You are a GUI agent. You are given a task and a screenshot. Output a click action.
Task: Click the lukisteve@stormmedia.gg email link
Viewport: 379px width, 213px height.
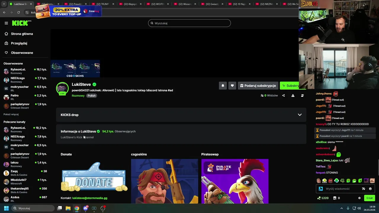pos(90,198)
